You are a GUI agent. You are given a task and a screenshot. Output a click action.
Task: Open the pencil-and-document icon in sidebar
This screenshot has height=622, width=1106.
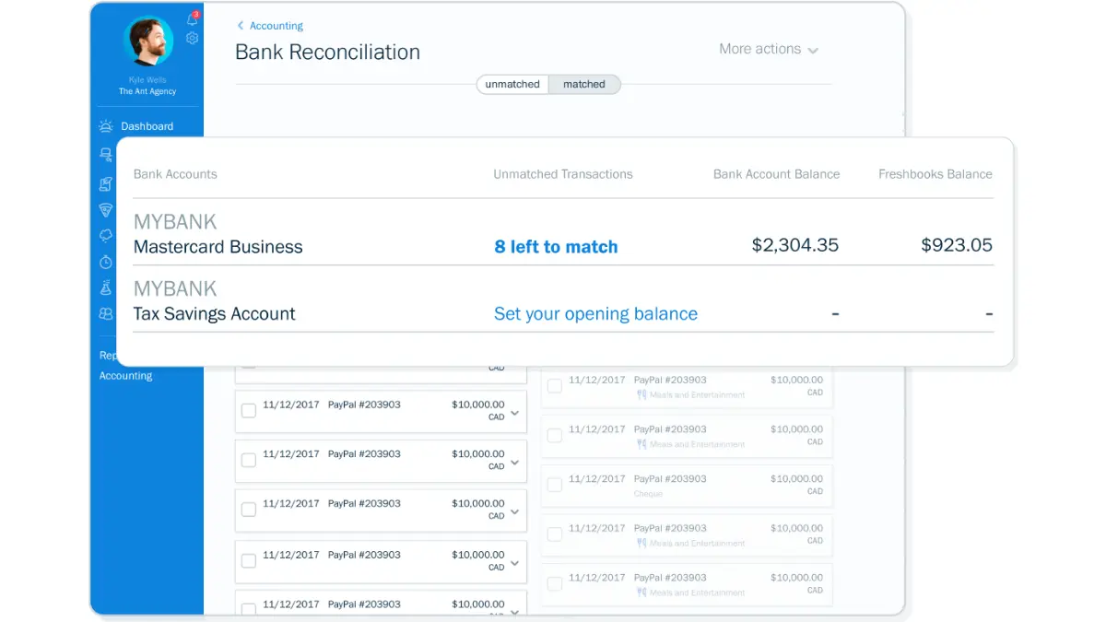point(106,184)
